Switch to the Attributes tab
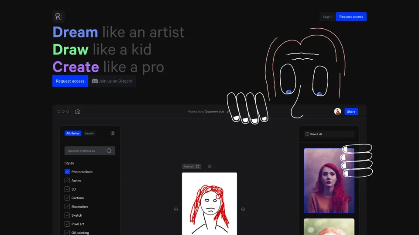Viewport: 419px width, 235px height. (x=73, y=133)
